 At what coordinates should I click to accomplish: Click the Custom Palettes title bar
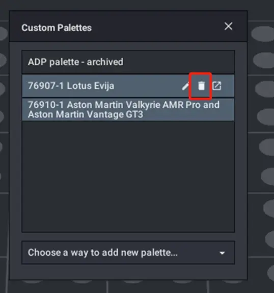[128, 26]
